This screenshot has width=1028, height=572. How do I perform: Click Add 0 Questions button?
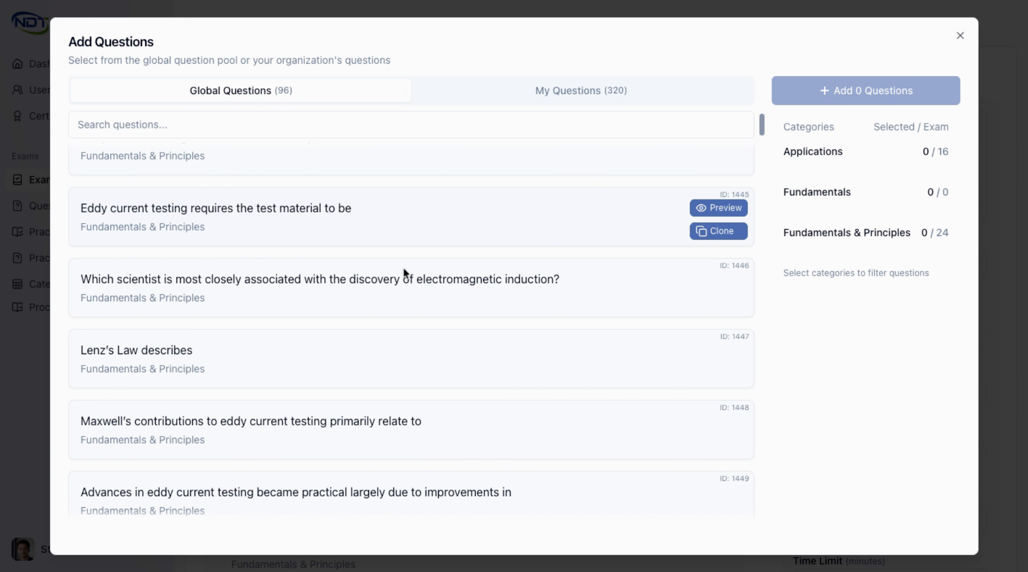click(866, 90)
